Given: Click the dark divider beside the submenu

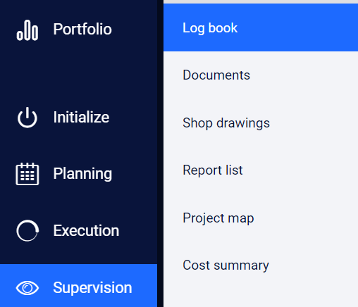Looking at the screenshot, I should [x=160, y=153].
